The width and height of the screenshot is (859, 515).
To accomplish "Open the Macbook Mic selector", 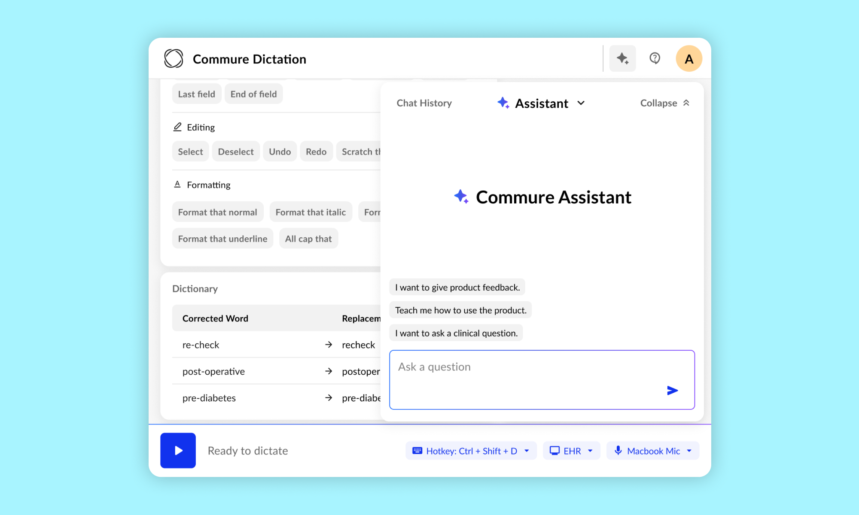I will 652,451.
